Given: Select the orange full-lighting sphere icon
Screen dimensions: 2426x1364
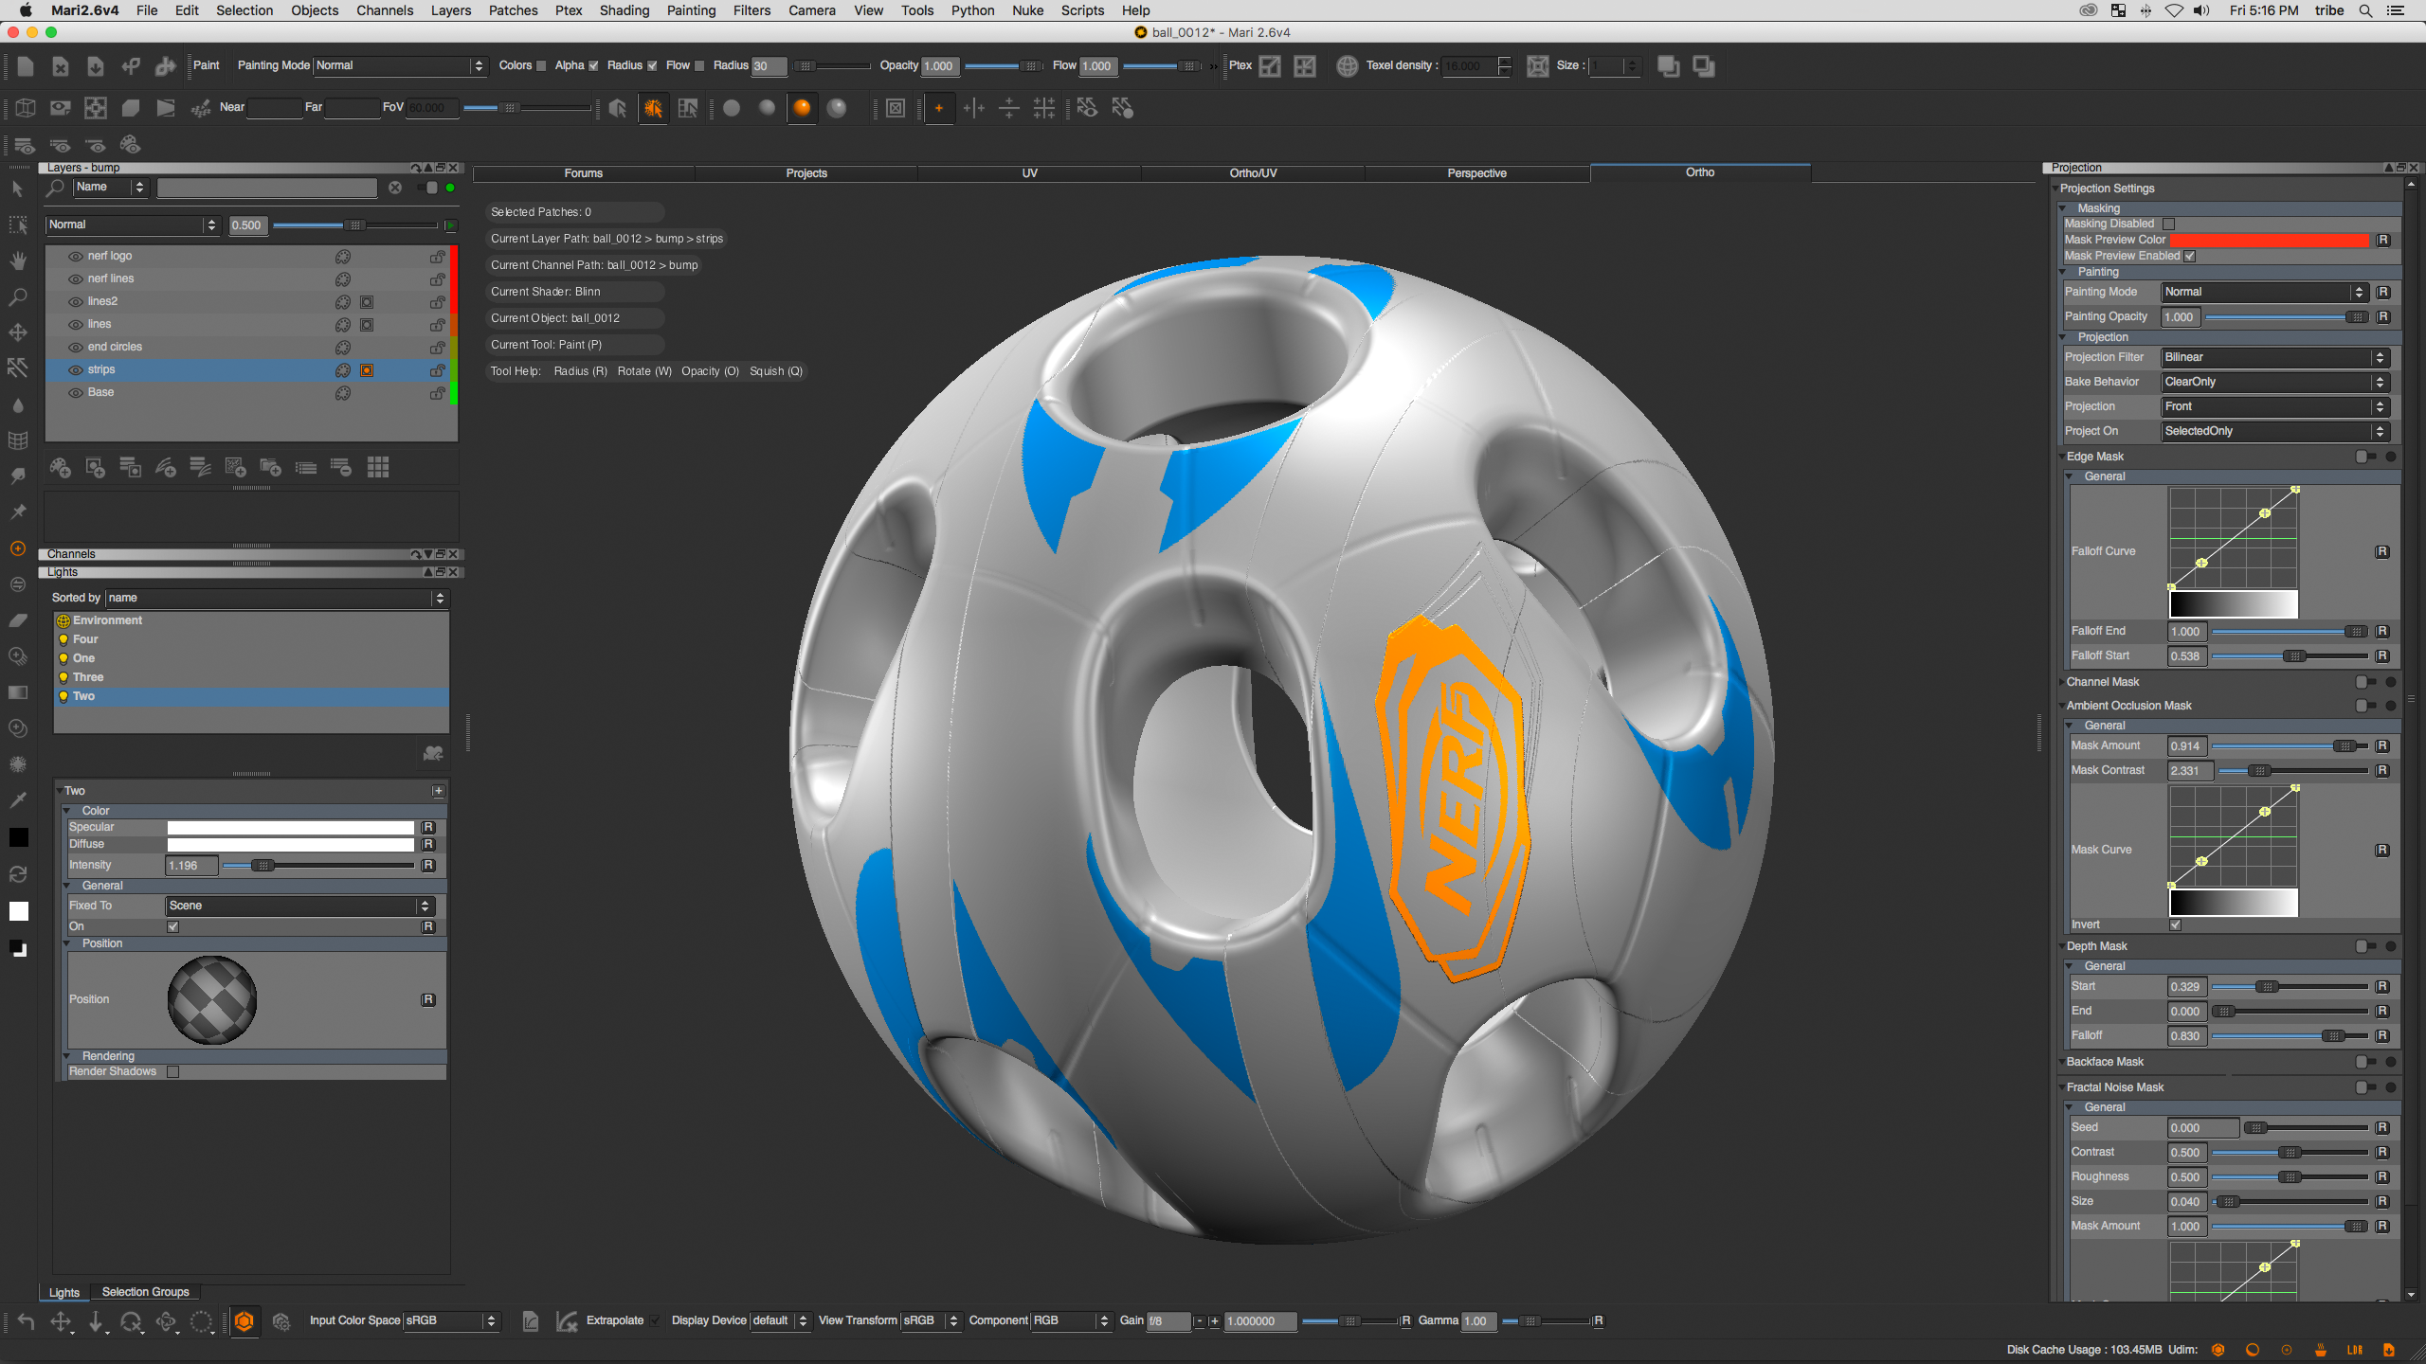Looking at the screenshot, I should 802,108.
